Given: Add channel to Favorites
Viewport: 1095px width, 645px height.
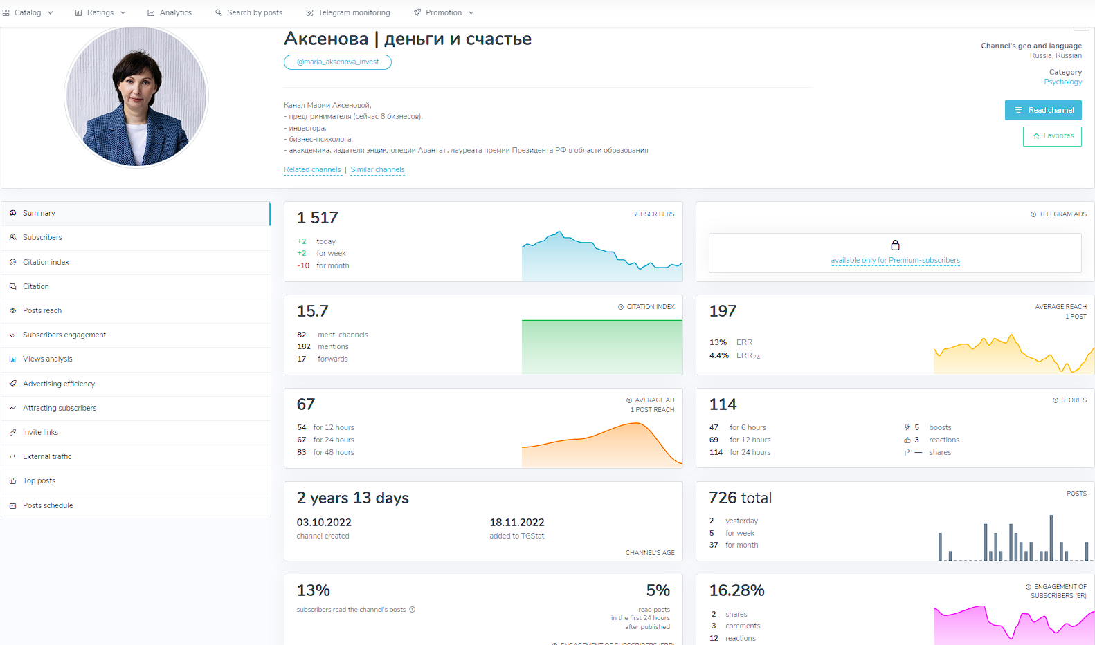Looking at the screenshot, I should (1052, 136).
